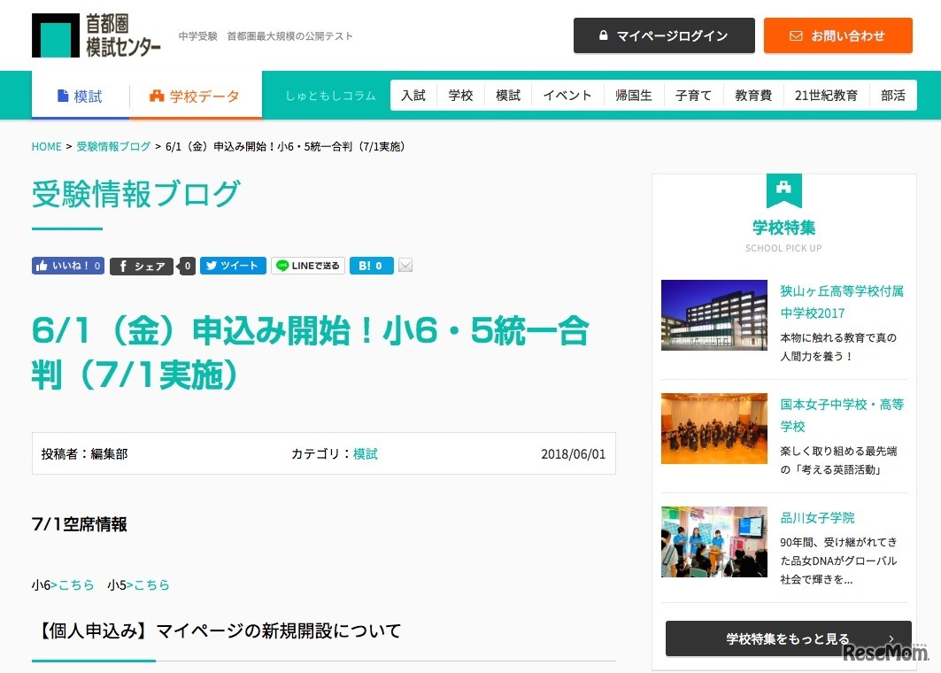Click the thumbs-up いいね! like icon
The width and height of the screenshot is (941, 673).
pyautogui.click(x=42, y=265)
